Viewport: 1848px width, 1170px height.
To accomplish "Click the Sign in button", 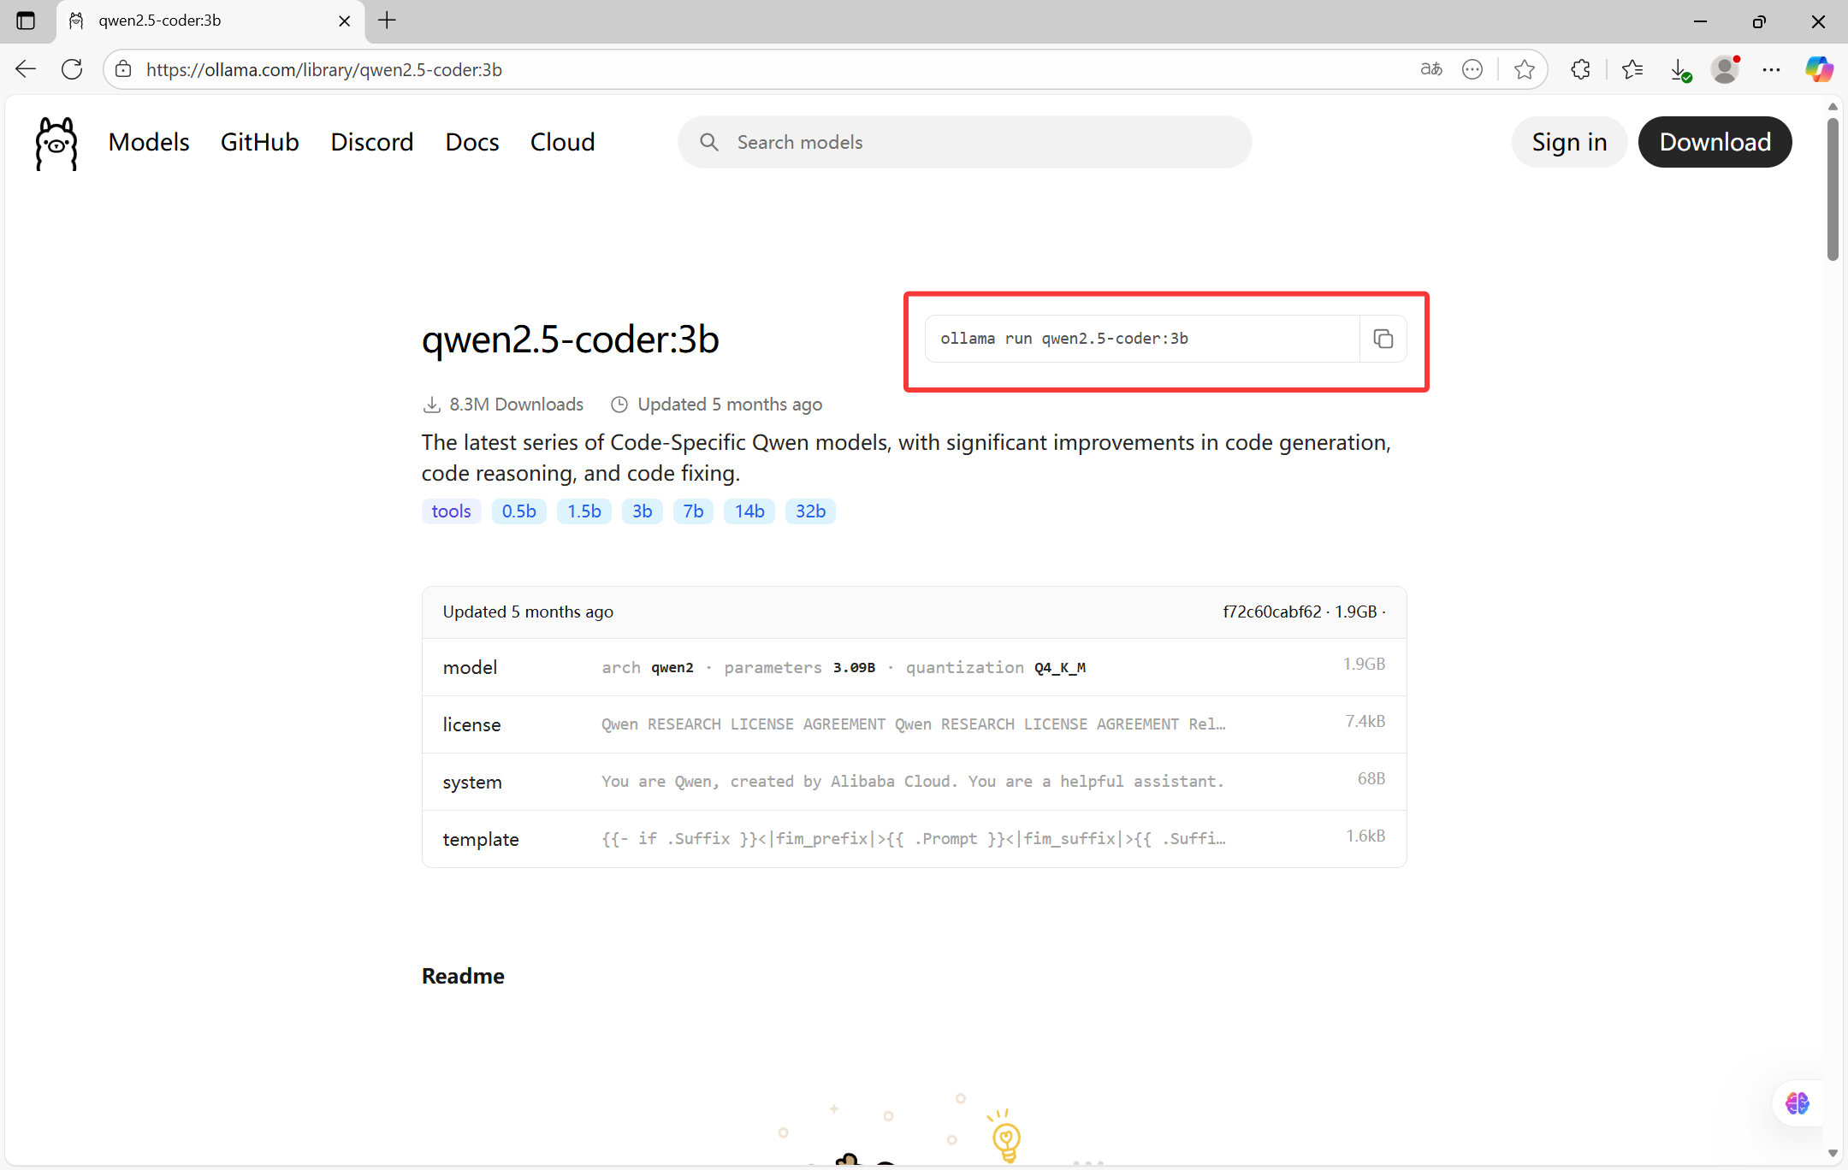I will (x=1569, y=142).
